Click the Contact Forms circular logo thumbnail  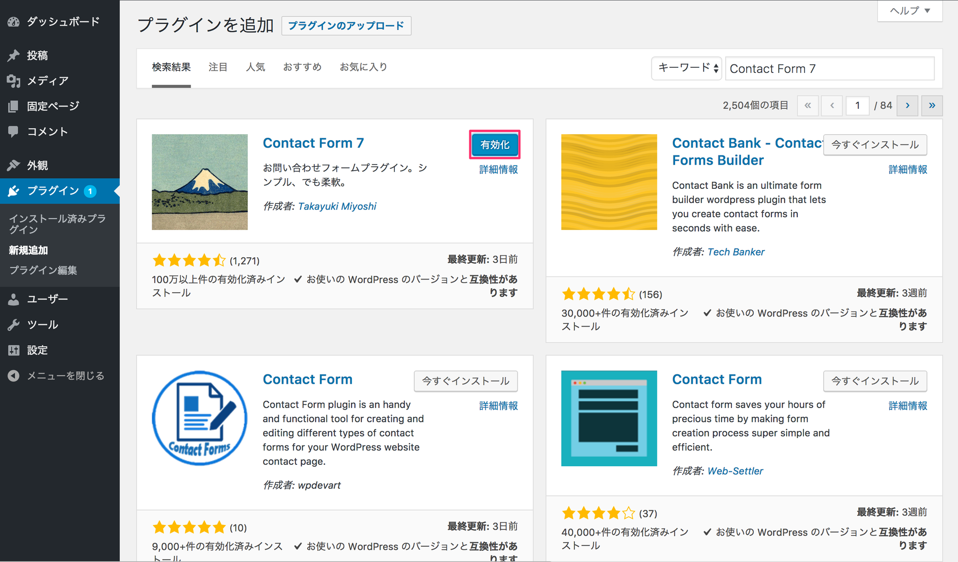pyautogui.click(x=200, y=418)
